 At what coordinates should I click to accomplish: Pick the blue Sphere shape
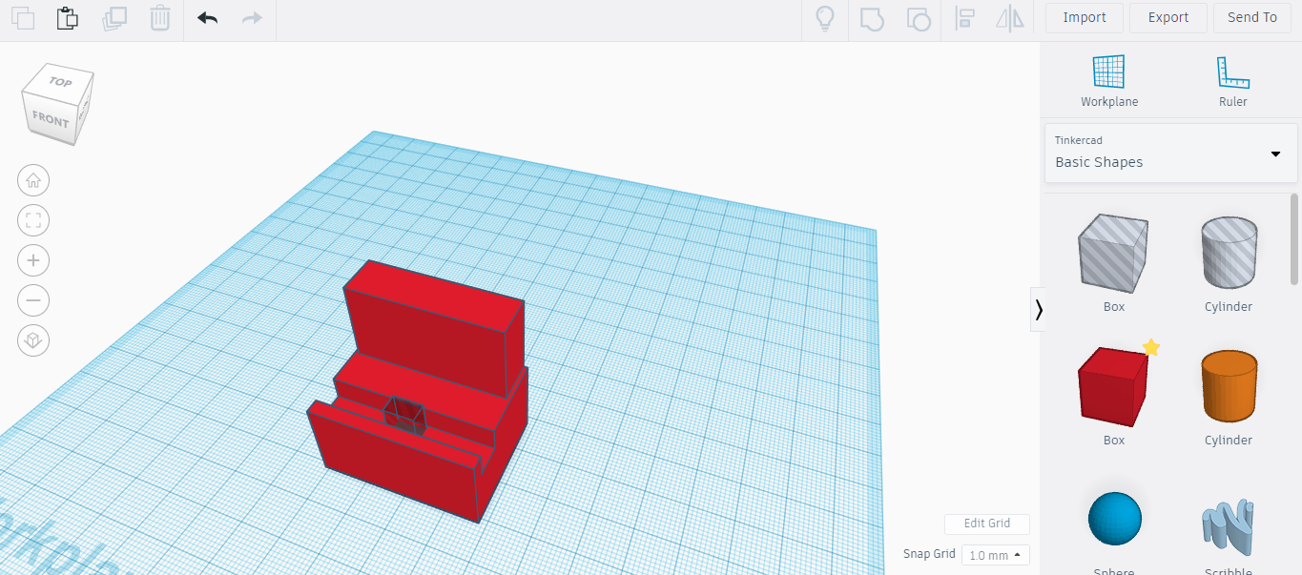[1114, 519]
